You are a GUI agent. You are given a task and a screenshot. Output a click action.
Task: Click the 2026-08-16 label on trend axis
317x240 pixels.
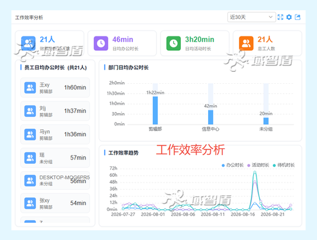pyautogui.click(x=243, y=214)
